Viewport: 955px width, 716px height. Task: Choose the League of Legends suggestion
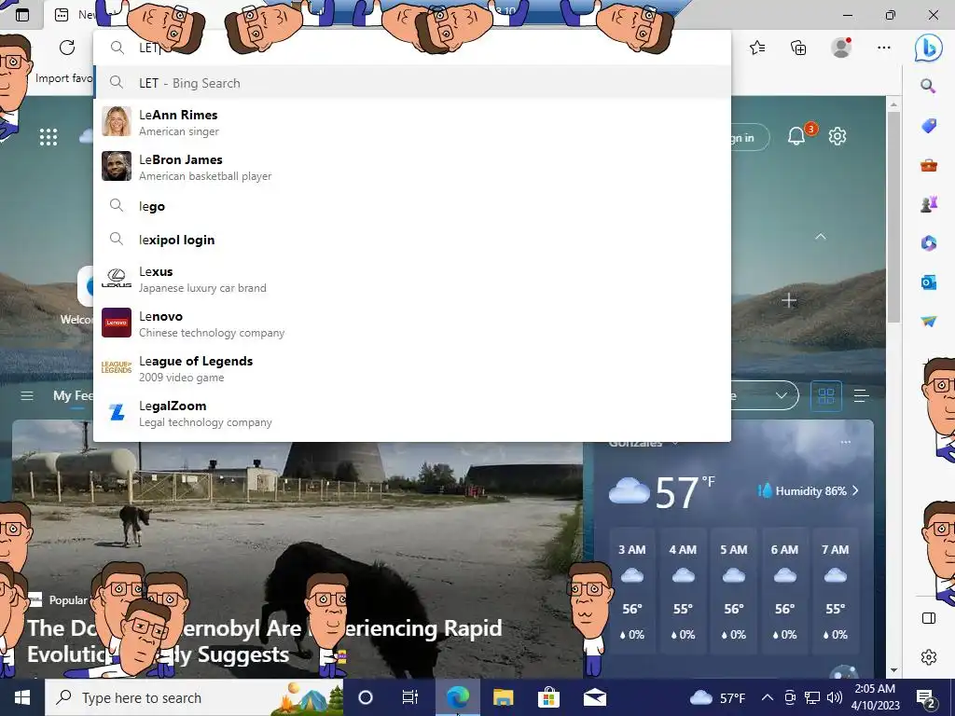coord(412,368)
